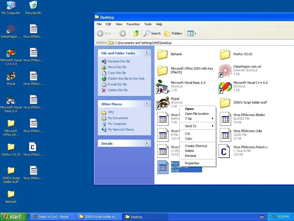Select Microsoft Visual Basic 6.0 desktop shortcut
This screenshot has height=221, width=294.
tap(11, 104)
